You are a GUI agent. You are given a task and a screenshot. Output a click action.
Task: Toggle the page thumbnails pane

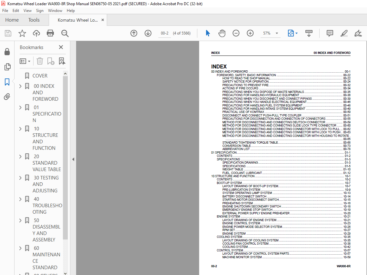pos(7,67)
